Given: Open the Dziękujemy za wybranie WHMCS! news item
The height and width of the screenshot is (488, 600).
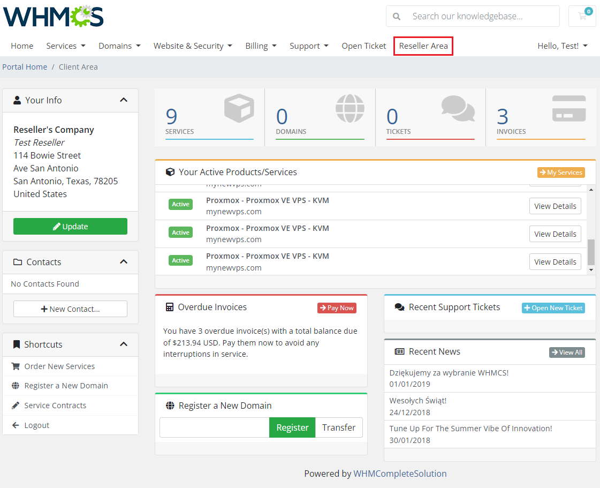Looking at the screenshot, I should pyautogui.click(x=449, y=373).
